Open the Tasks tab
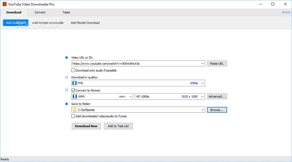Viewport: 292px width, 162px height. coord(66,12)
